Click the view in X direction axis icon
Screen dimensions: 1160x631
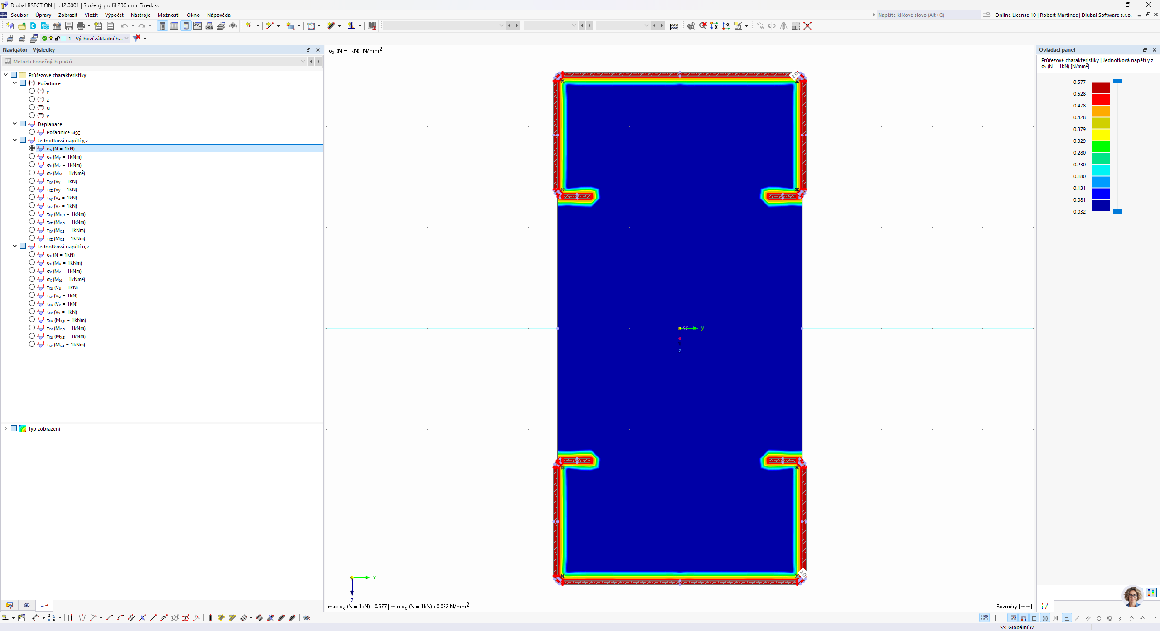tap(714, 26)
